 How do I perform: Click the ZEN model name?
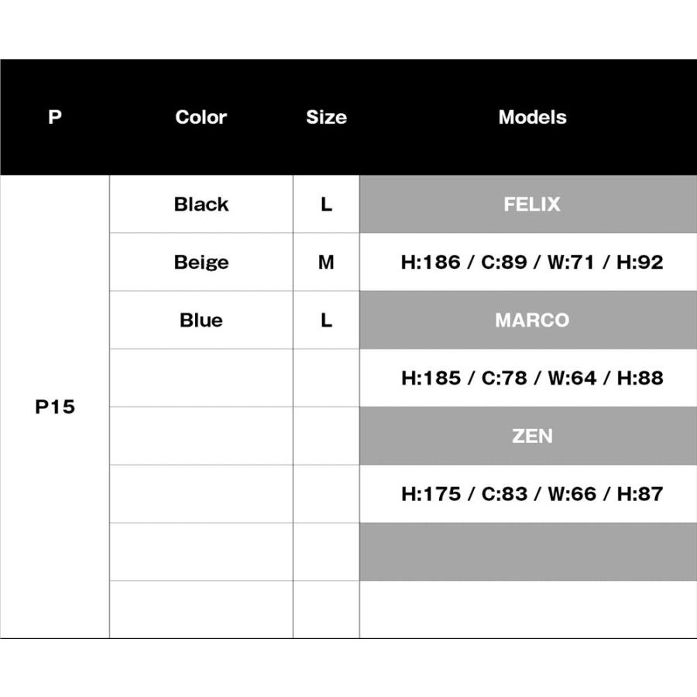click(532, 436)
